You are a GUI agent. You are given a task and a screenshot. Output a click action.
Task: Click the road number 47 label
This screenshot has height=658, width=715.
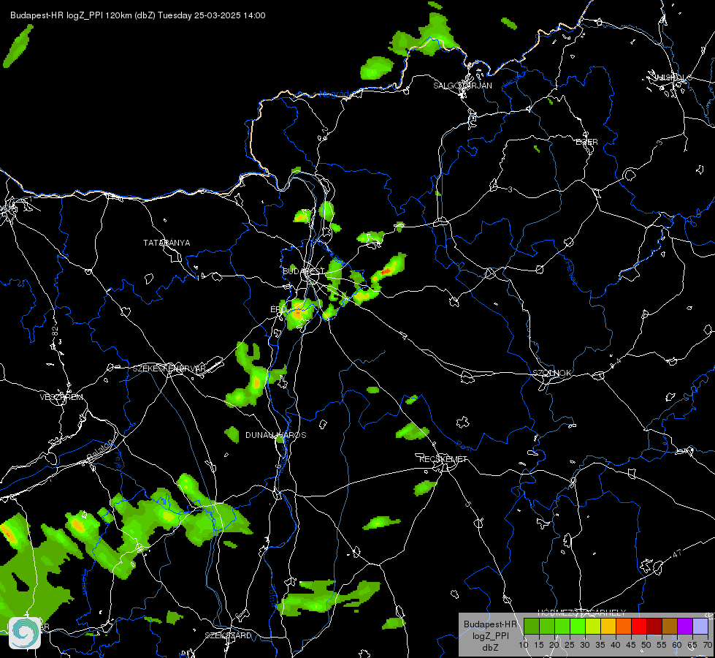[x=677, y=554]
